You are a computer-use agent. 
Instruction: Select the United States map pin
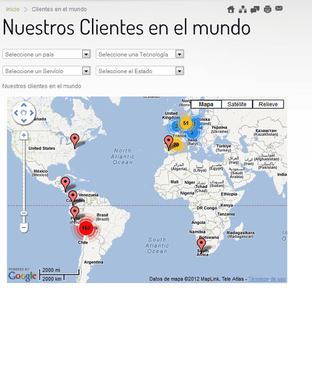(75, 142)
